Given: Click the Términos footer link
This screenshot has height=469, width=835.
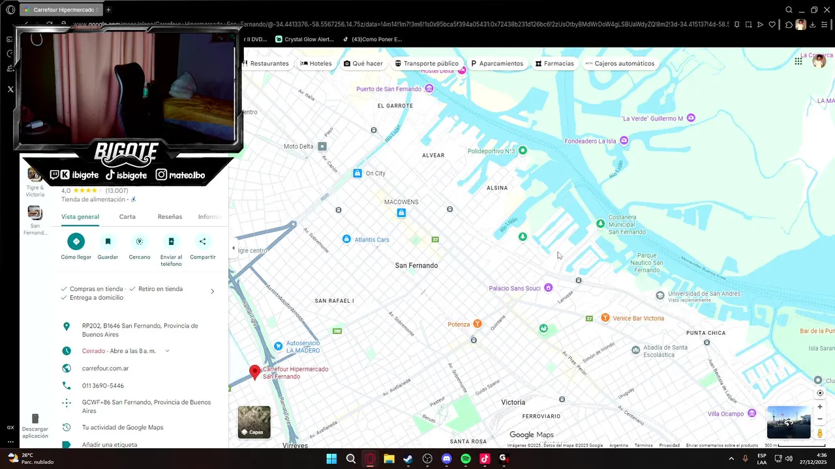Looking at the screenshot, I should (643, 446).
